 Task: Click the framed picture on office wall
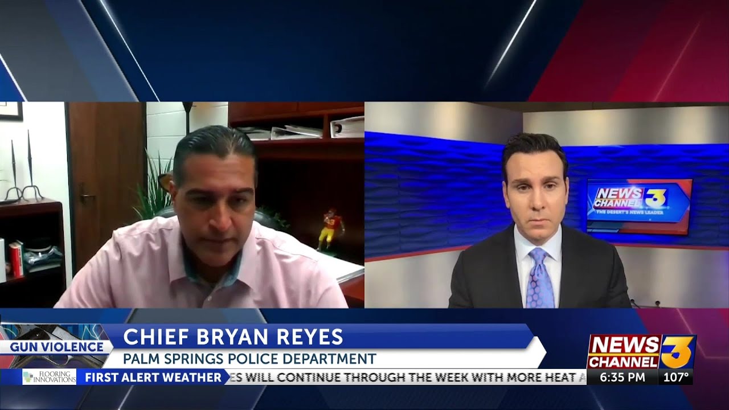11,110
